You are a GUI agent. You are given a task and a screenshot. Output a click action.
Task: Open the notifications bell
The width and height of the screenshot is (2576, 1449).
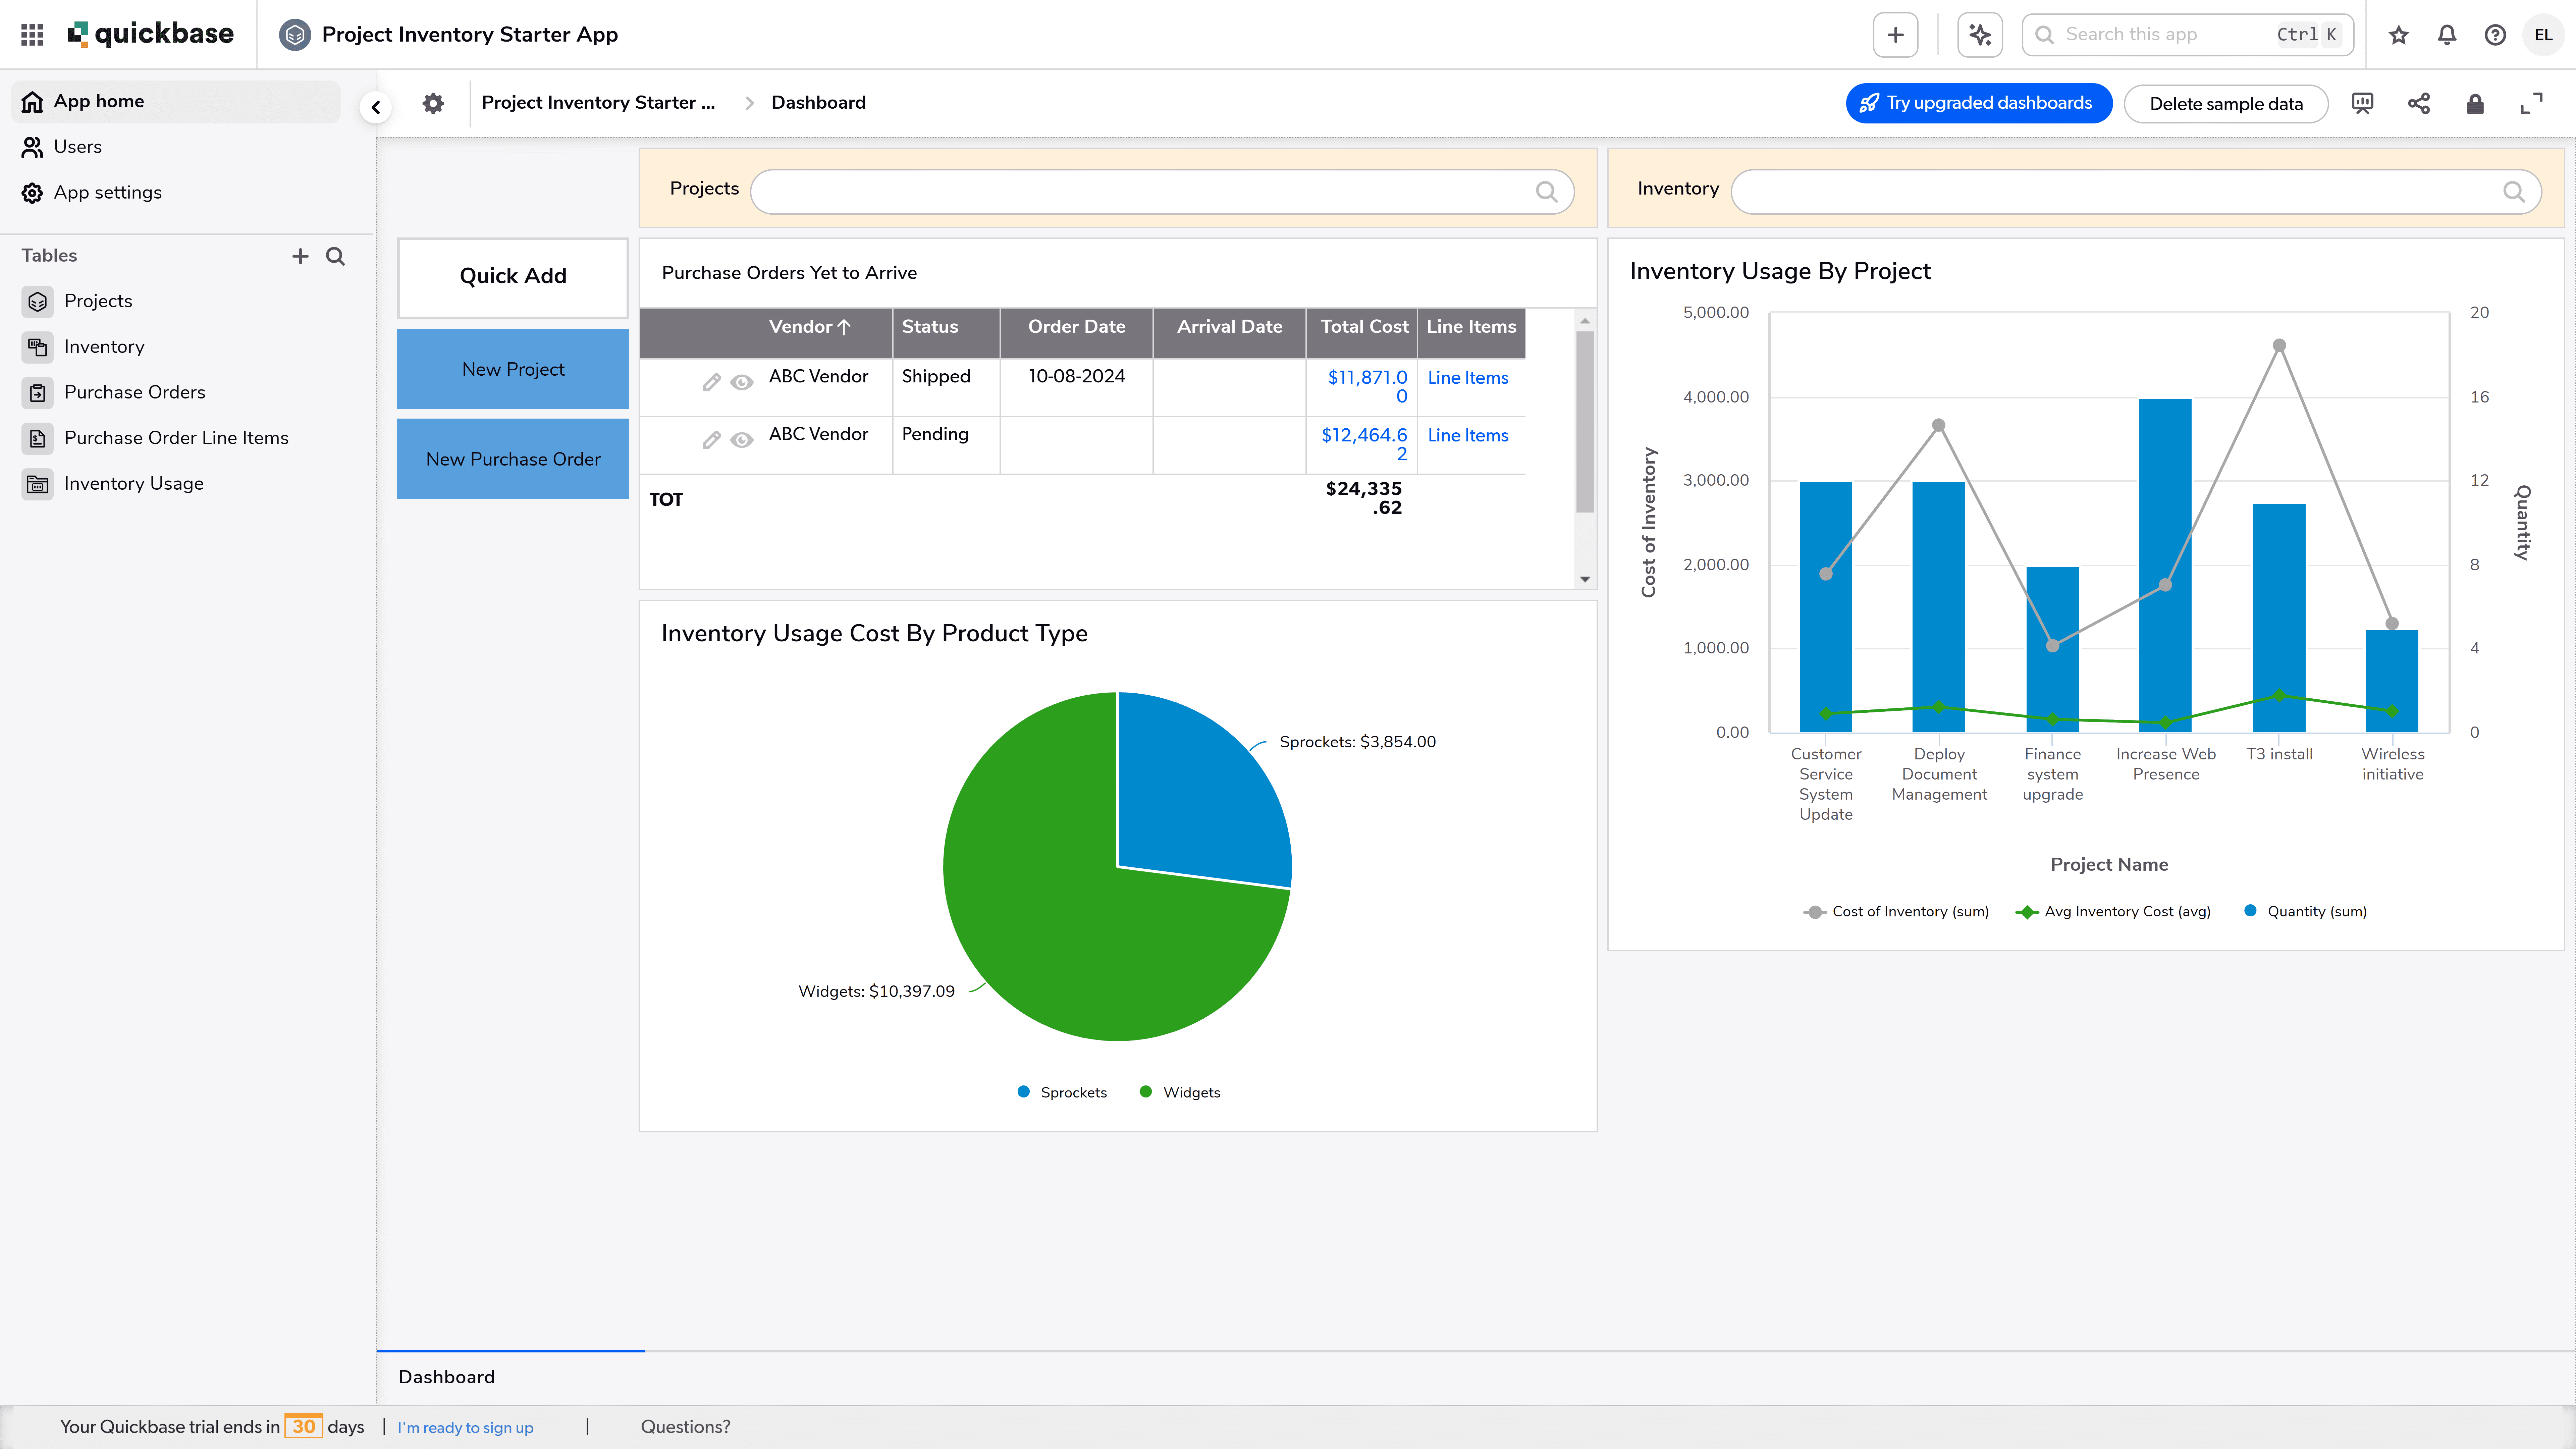click(2446, 35)
